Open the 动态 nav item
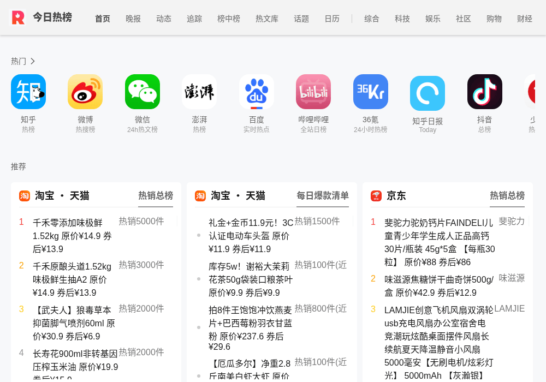The height and width of the screenshot is (382, 546). coord(164,19)
